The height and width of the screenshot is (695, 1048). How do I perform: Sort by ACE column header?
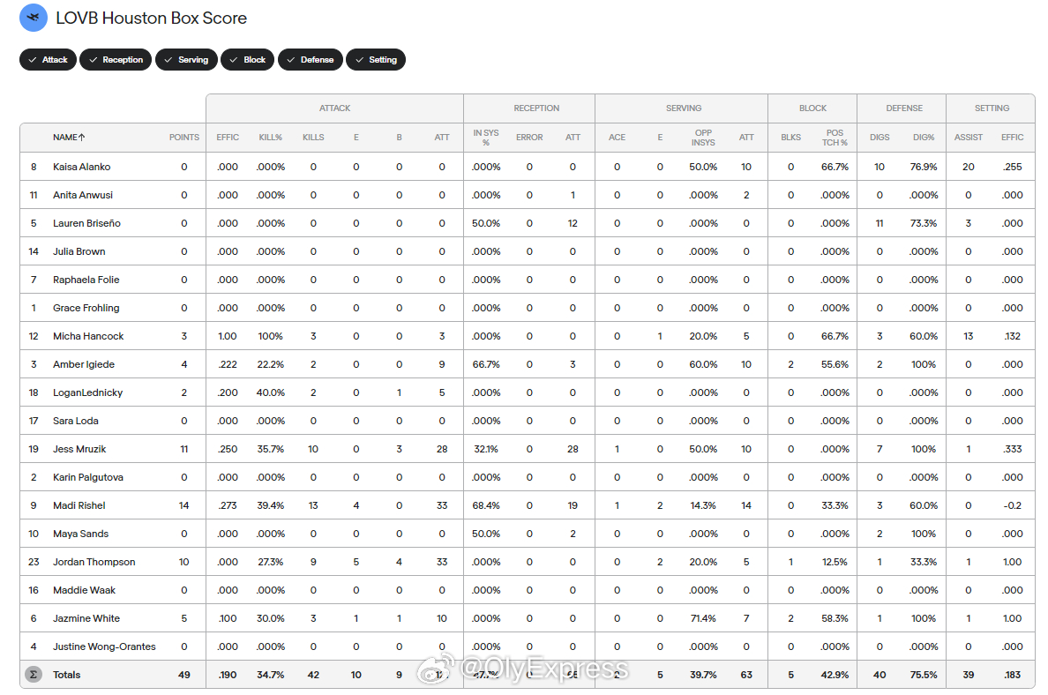coord(617,137)
